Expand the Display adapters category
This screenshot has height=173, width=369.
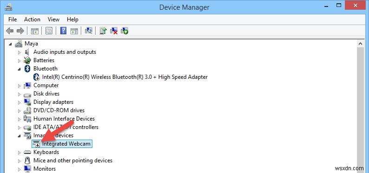click(x=19, y=103)
